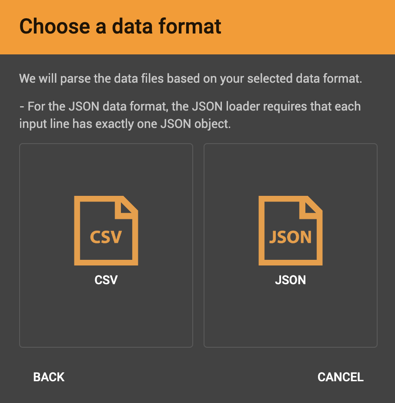Click the JSON loader requirement note
The height and width of the screenshot is (403, 395).
[190, 114]
